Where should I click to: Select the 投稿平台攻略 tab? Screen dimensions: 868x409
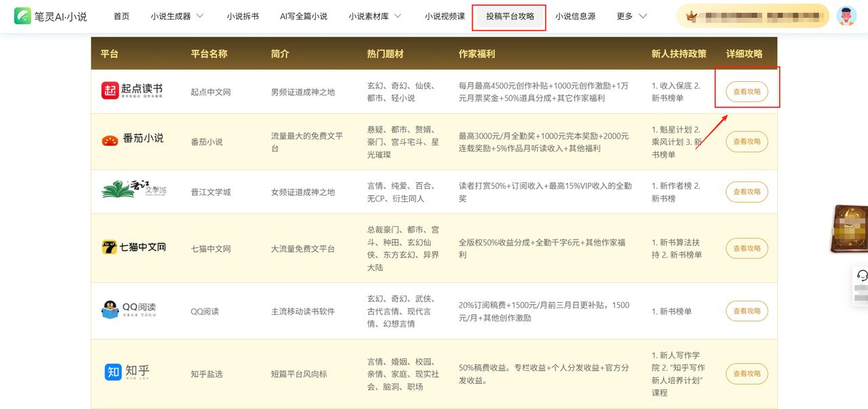[510, 16]
